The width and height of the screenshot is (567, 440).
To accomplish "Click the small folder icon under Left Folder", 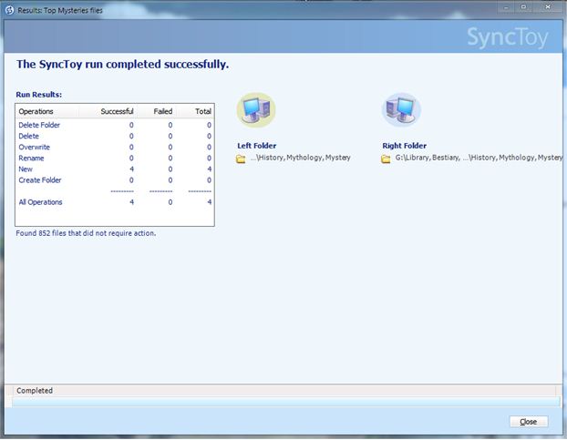I will pyautogui.click(x=241, y=159).
